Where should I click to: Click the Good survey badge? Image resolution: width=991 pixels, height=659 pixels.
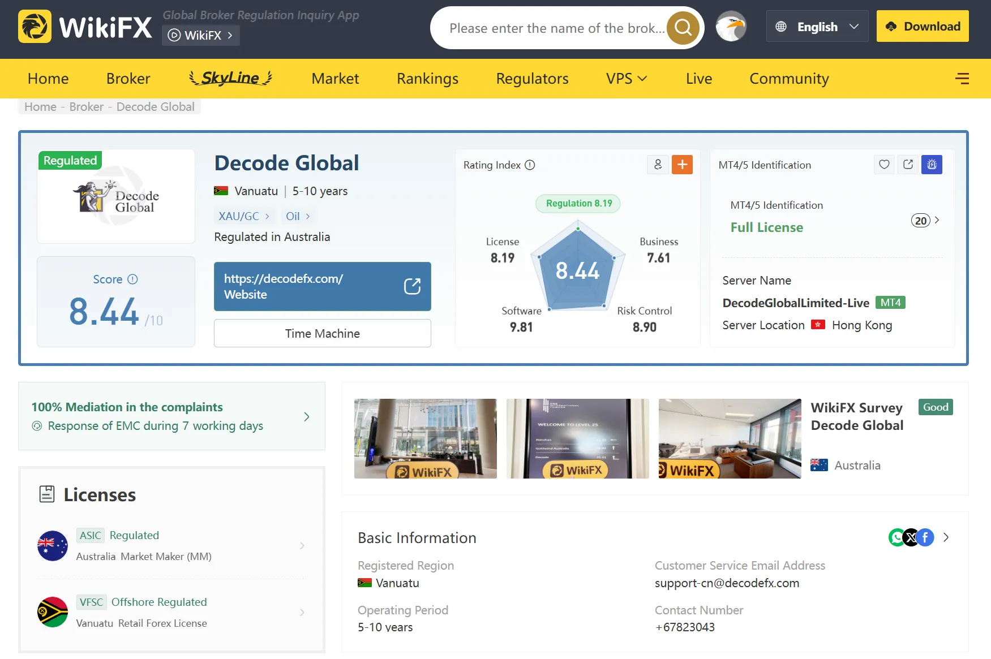point(936,407)
